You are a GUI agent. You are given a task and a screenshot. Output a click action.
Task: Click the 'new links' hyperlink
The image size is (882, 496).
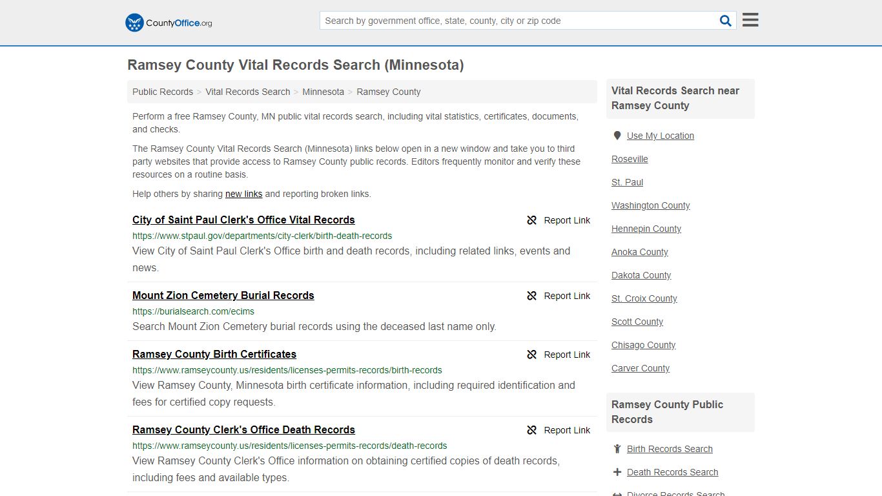(x=243, y=194)
